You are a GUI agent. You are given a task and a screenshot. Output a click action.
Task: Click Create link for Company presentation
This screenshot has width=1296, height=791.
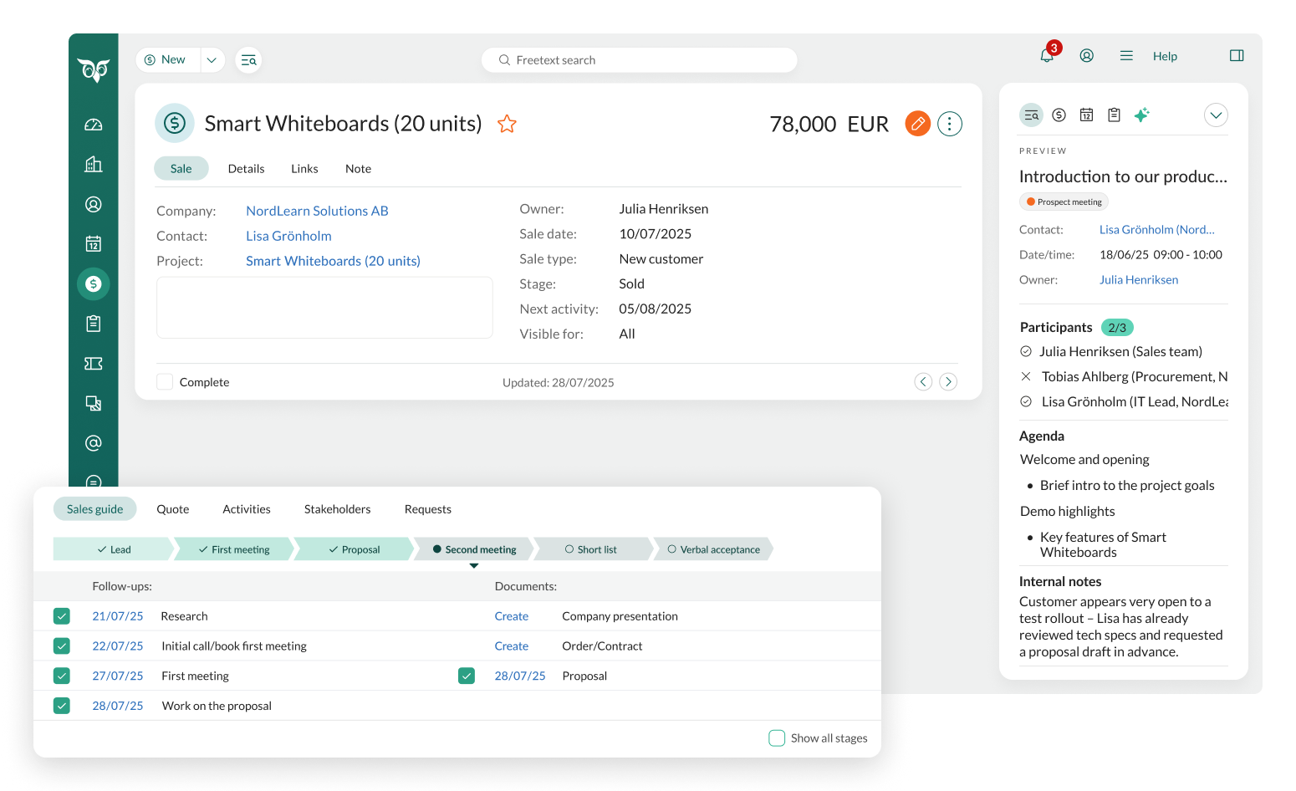click(511, 616)
